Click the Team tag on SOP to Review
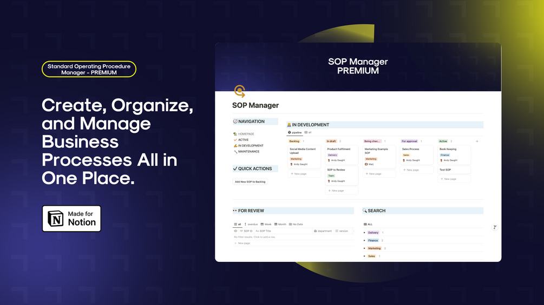Screen dimensions: 544x305 tap(331, 175)
